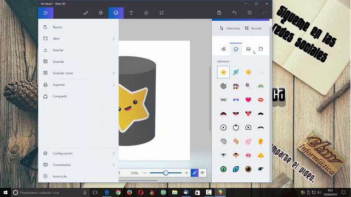The height and width of the screenshot is (197, 351).
Task: Open the Text tool
Action: pos(131,13)
